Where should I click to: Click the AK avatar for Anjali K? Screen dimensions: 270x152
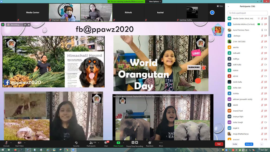point(229,128)
